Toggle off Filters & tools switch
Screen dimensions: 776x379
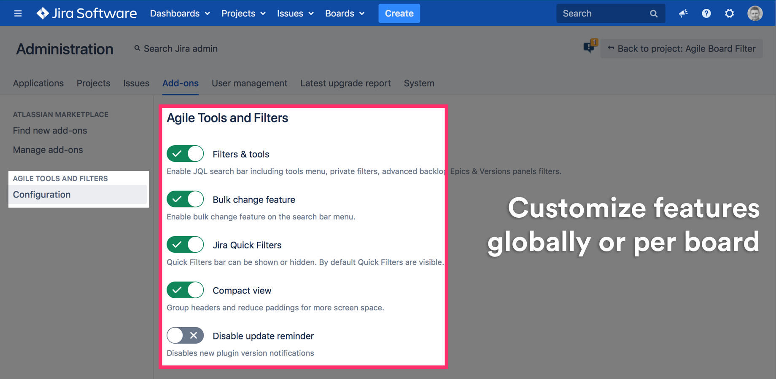[185, 154]
